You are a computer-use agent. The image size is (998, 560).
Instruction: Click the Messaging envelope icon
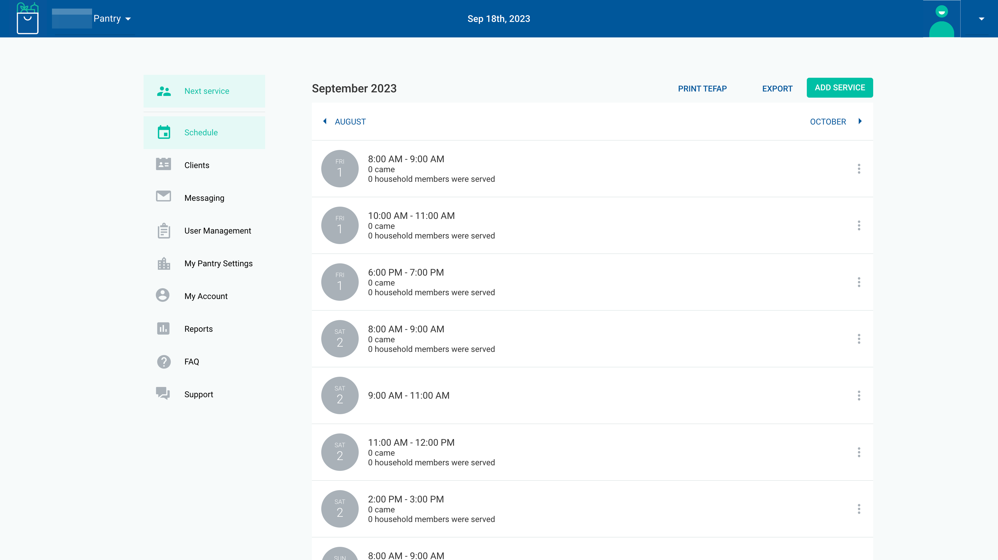tap(163, 196)
